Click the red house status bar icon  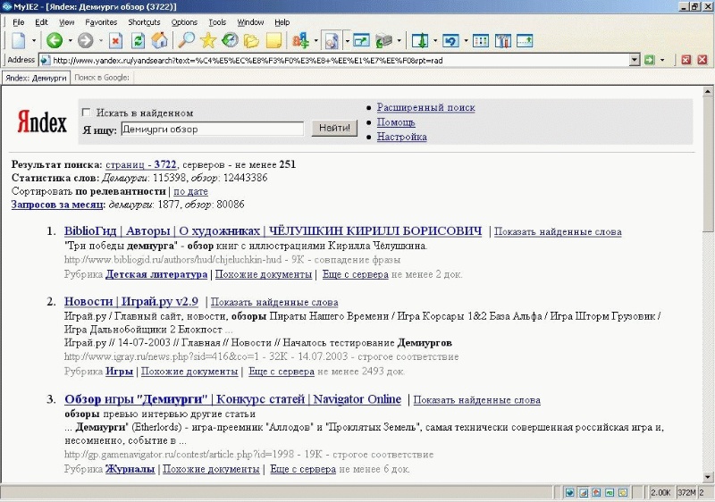596,492
